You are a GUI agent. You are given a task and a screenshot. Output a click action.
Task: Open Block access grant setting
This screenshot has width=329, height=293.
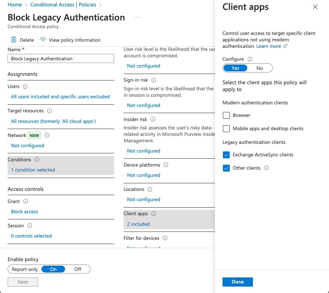click(24, 211)
